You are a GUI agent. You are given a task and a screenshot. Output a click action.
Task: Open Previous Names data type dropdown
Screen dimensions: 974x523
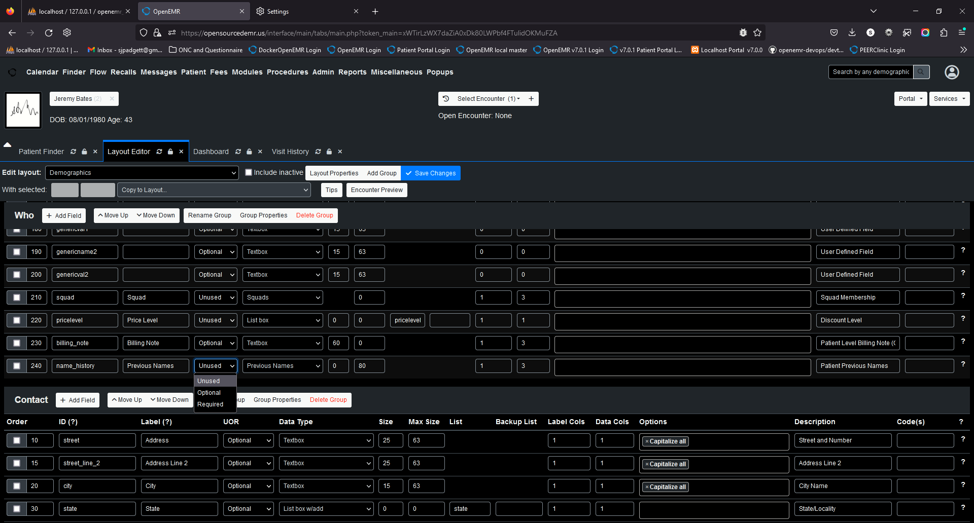pyautogui.click(x=283, y=366)
